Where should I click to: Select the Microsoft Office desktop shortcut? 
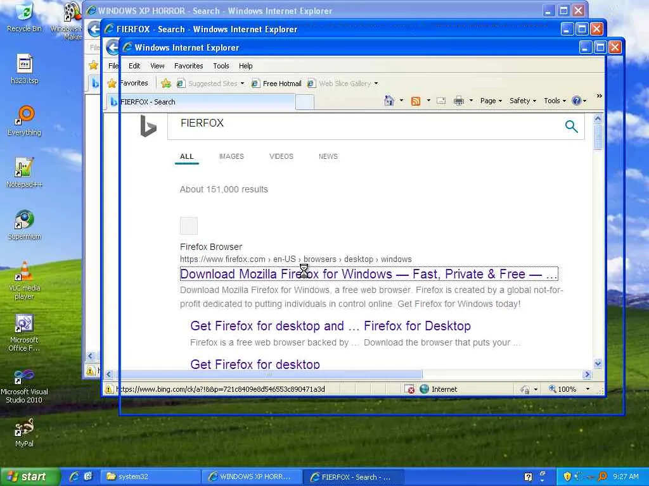[x=25, y=333]
